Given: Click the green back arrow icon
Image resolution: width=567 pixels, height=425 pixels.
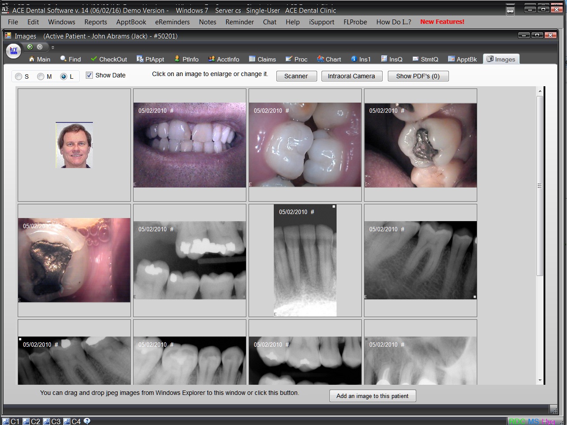Looking at the screenshot, I should [x=30, y=47].
